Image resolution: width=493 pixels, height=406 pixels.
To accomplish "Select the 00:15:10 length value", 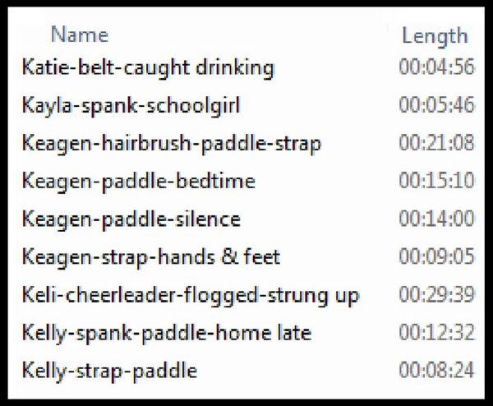I will 436,181.
